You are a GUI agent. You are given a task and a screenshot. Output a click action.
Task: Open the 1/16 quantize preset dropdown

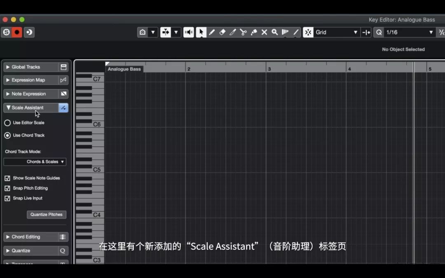[410, 32]
